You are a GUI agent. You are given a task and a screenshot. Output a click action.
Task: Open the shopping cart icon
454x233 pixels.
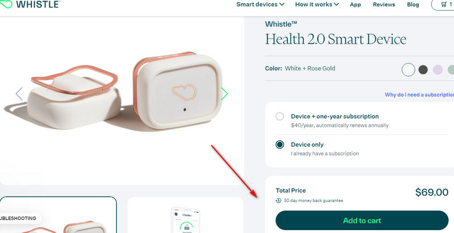444,5
